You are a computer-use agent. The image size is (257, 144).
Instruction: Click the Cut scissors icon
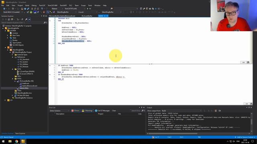(x=32, y=9)
